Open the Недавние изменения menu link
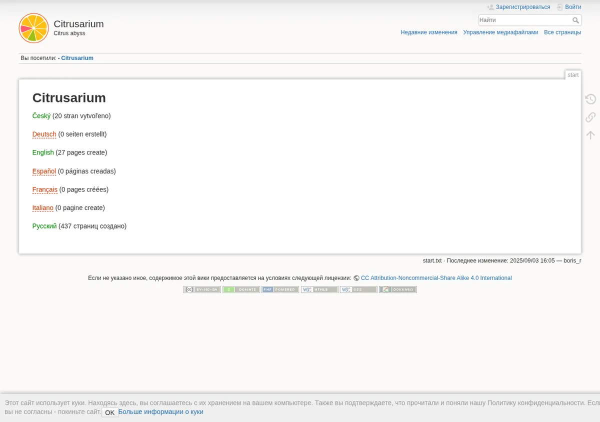This screenshot has height=422, width=600. tap(429, 32)
